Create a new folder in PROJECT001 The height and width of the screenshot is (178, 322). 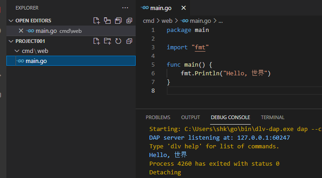tap(107, 41)
